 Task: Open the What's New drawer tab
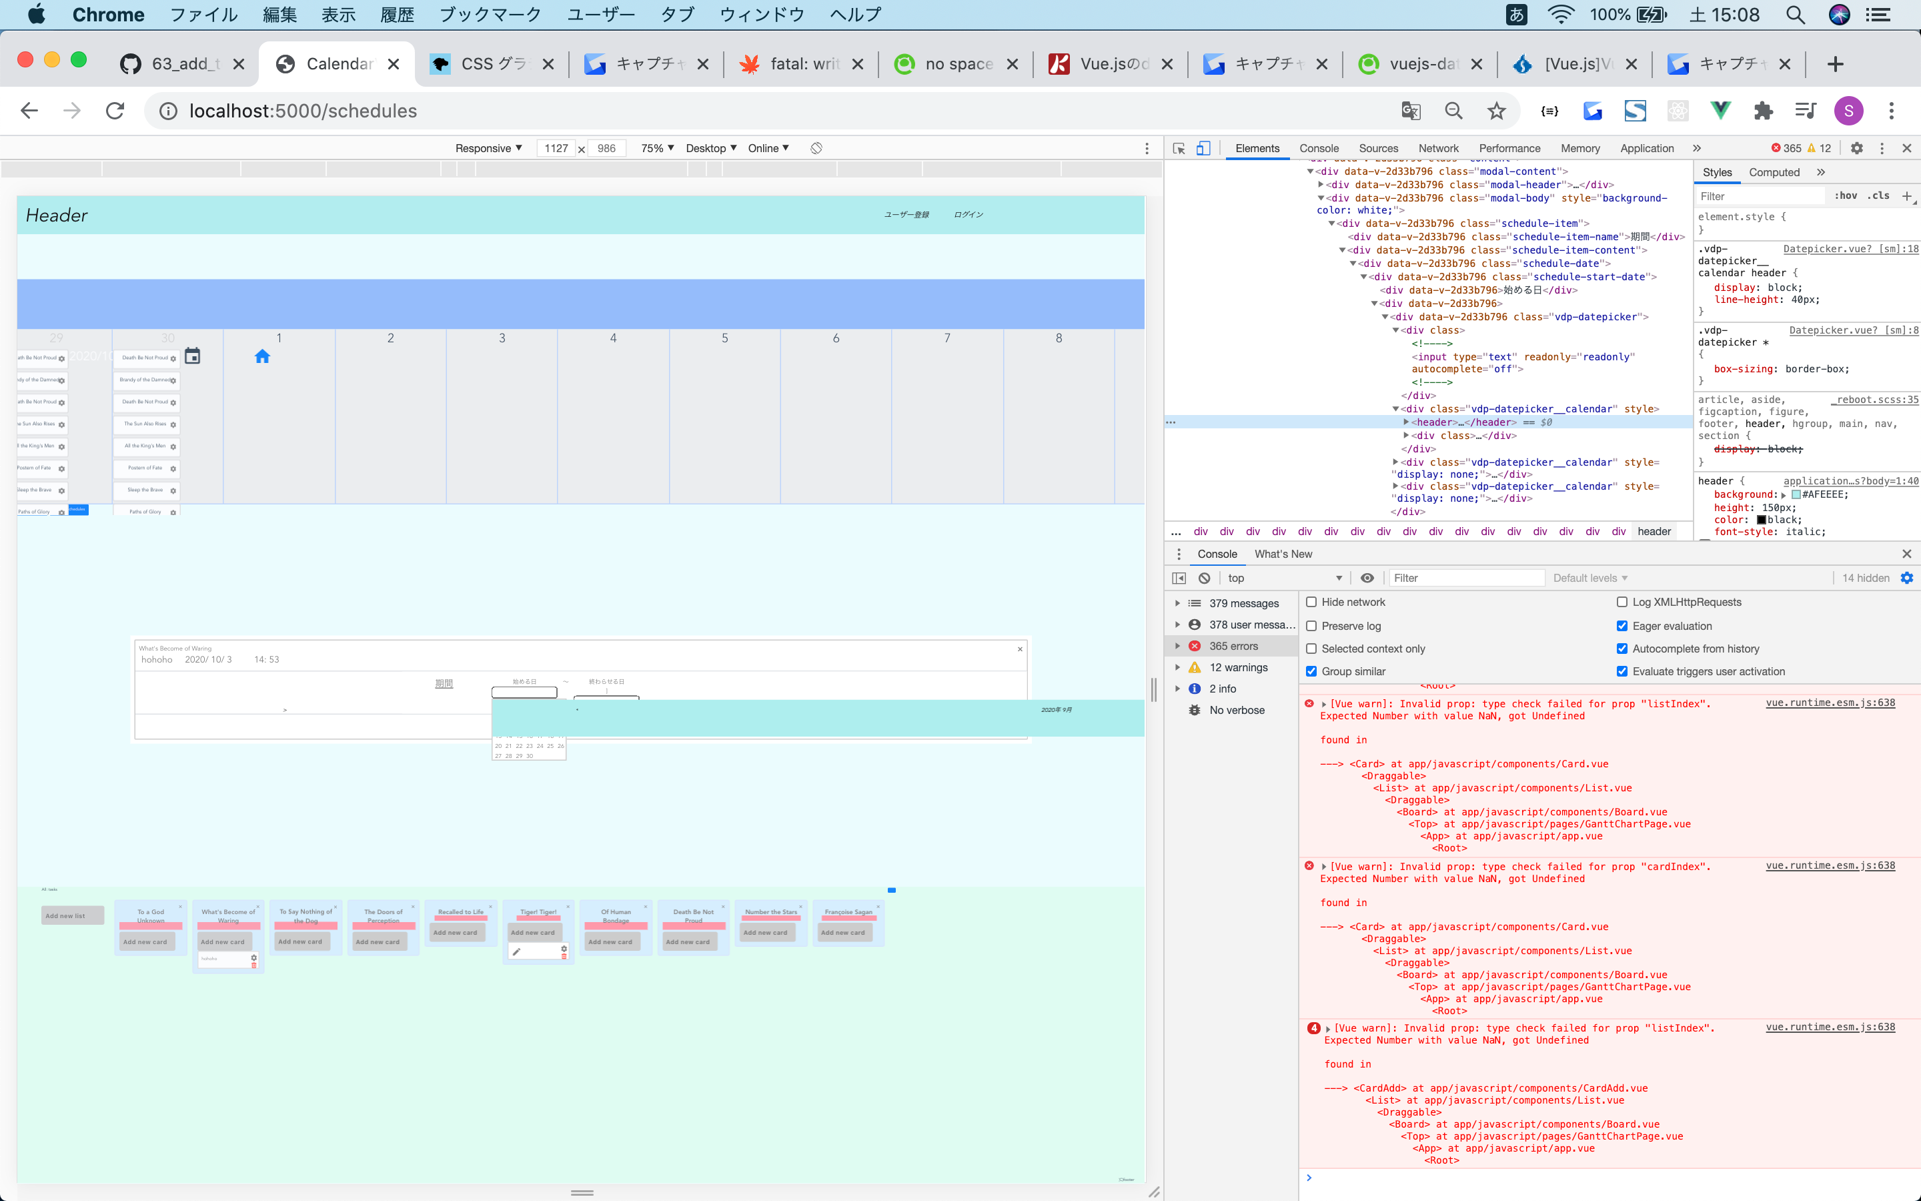click(1283, 554)
